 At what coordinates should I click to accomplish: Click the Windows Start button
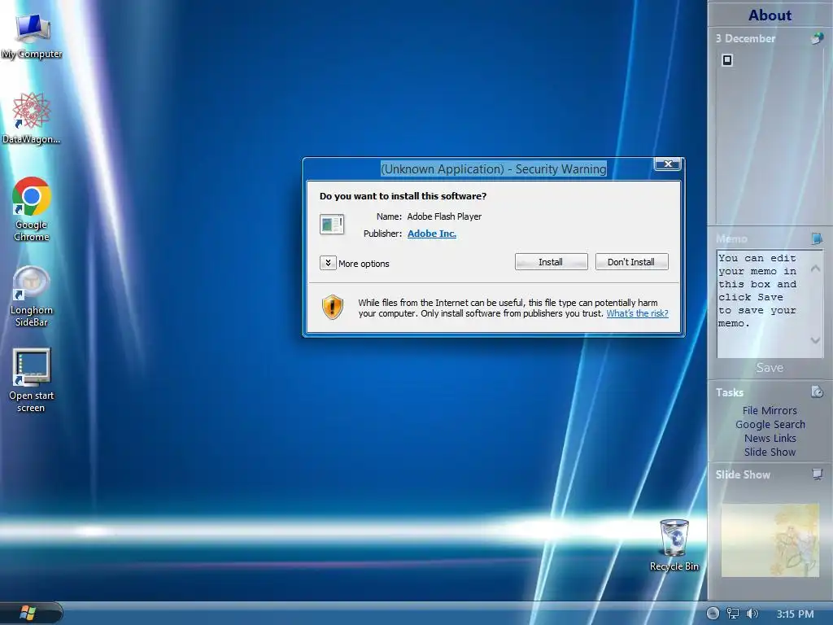tap(28, 613)
